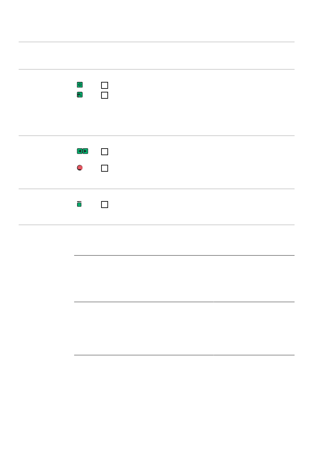Image resolution: width=313 pixels, height=452 pixels.
Task: Tap the first green icon in the second section
Action: [80, 85]
